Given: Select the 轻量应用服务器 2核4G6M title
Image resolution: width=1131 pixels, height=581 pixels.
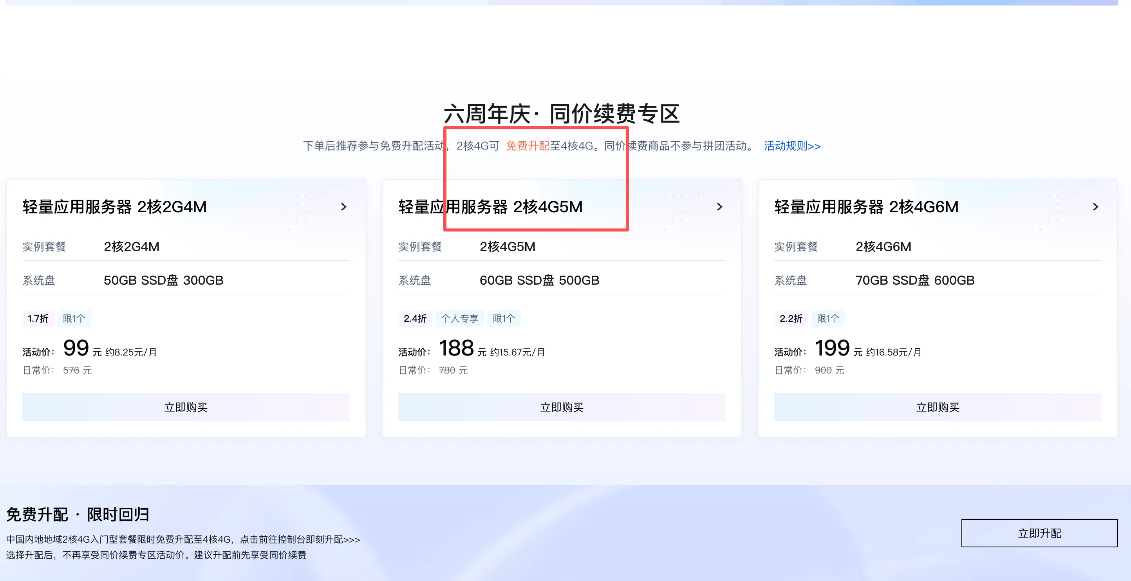Looking at the screenshot, I should (866, 207).
